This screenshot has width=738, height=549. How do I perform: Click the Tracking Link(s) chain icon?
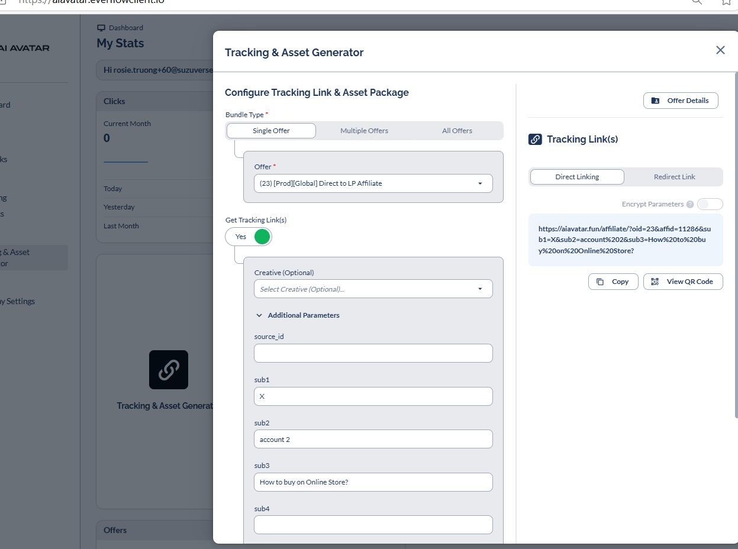coord(535,140)
